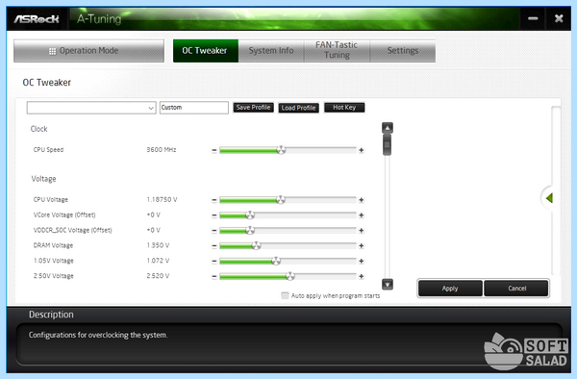Click the Load Profile button

pos(298,108)
